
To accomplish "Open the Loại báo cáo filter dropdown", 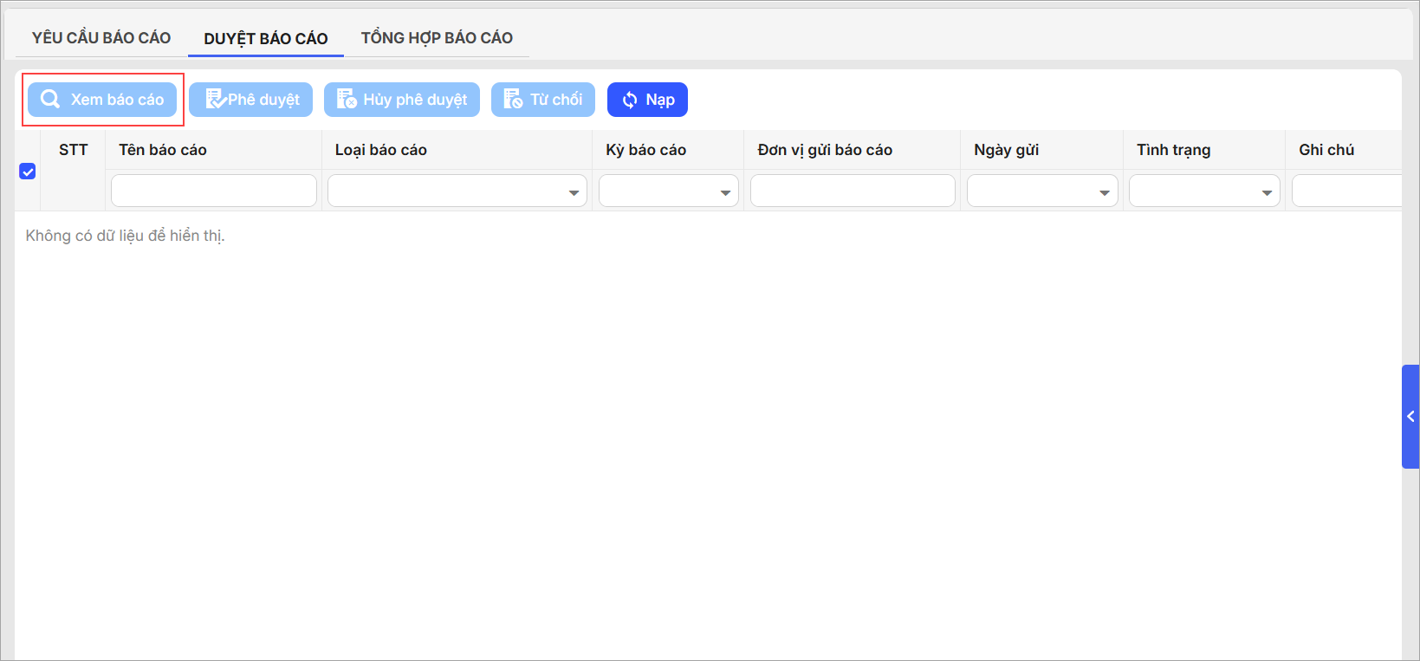I will point(574,192).
